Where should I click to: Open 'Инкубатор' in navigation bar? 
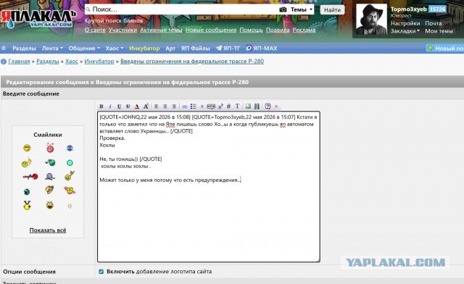[x=144, y=49]
